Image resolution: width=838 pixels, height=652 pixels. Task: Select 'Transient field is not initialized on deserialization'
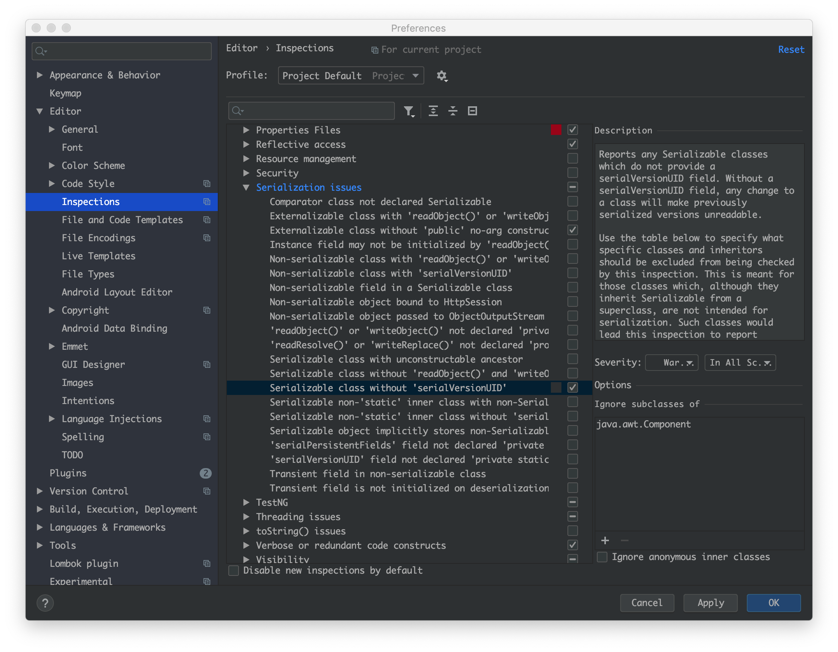(x=409, y=488)
